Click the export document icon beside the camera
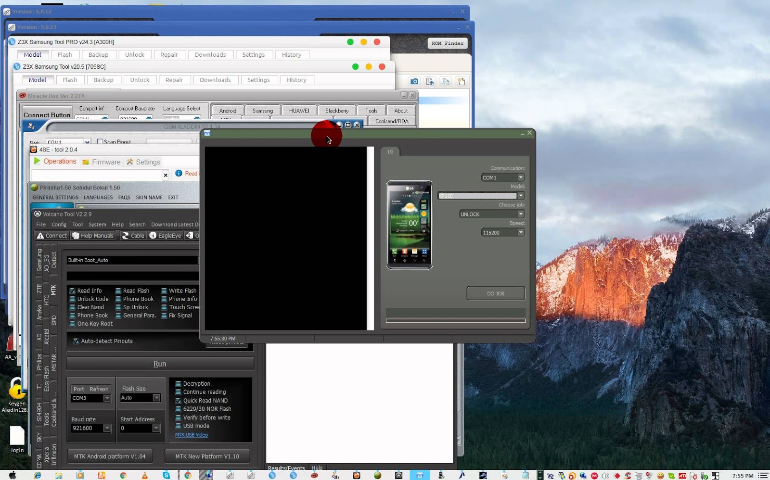This screenshot has width=770, height=480. pos(430,81)
